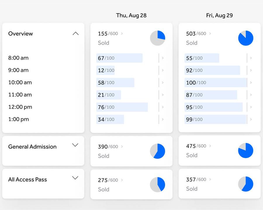The height and width of the screenshot is (210, 263).
Task: Click arrow next to Fri 503/600 sold
Action: coord(210,34)
